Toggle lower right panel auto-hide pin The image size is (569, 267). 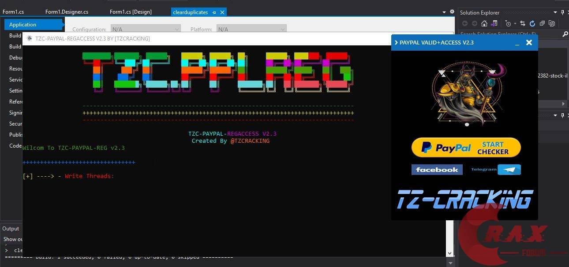click(562, 115)
